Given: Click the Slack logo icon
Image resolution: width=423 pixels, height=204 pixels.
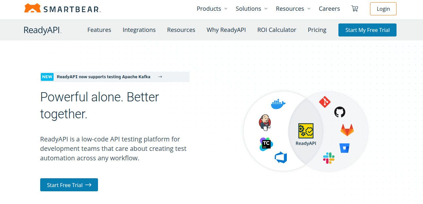Looking at the screenshot, I should [x=329, y=158].
